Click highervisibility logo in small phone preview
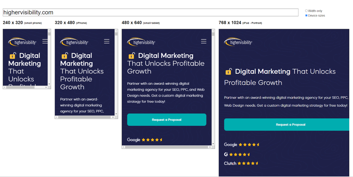This screenshot has height=177, width=353. (22, 42)
